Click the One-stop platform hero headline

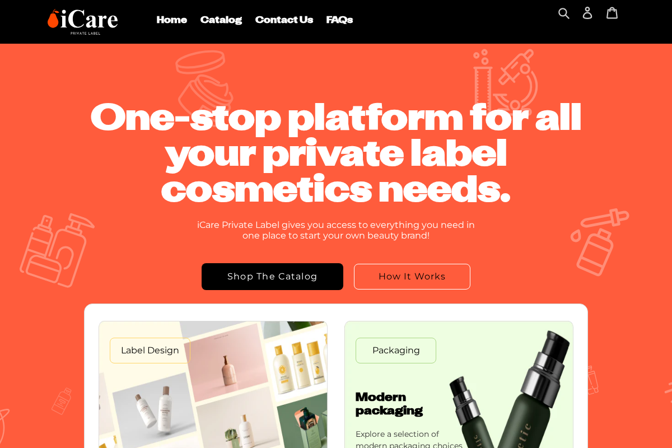point(336,153)
